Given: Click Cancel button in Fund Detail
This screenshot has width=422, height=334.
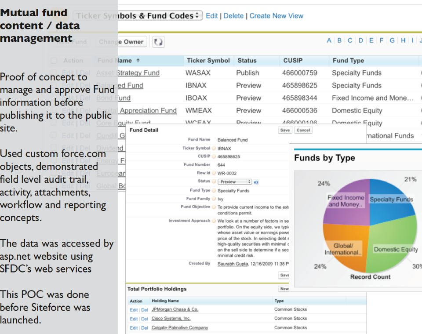Looking at the screenshot, I should coord(303,130).
